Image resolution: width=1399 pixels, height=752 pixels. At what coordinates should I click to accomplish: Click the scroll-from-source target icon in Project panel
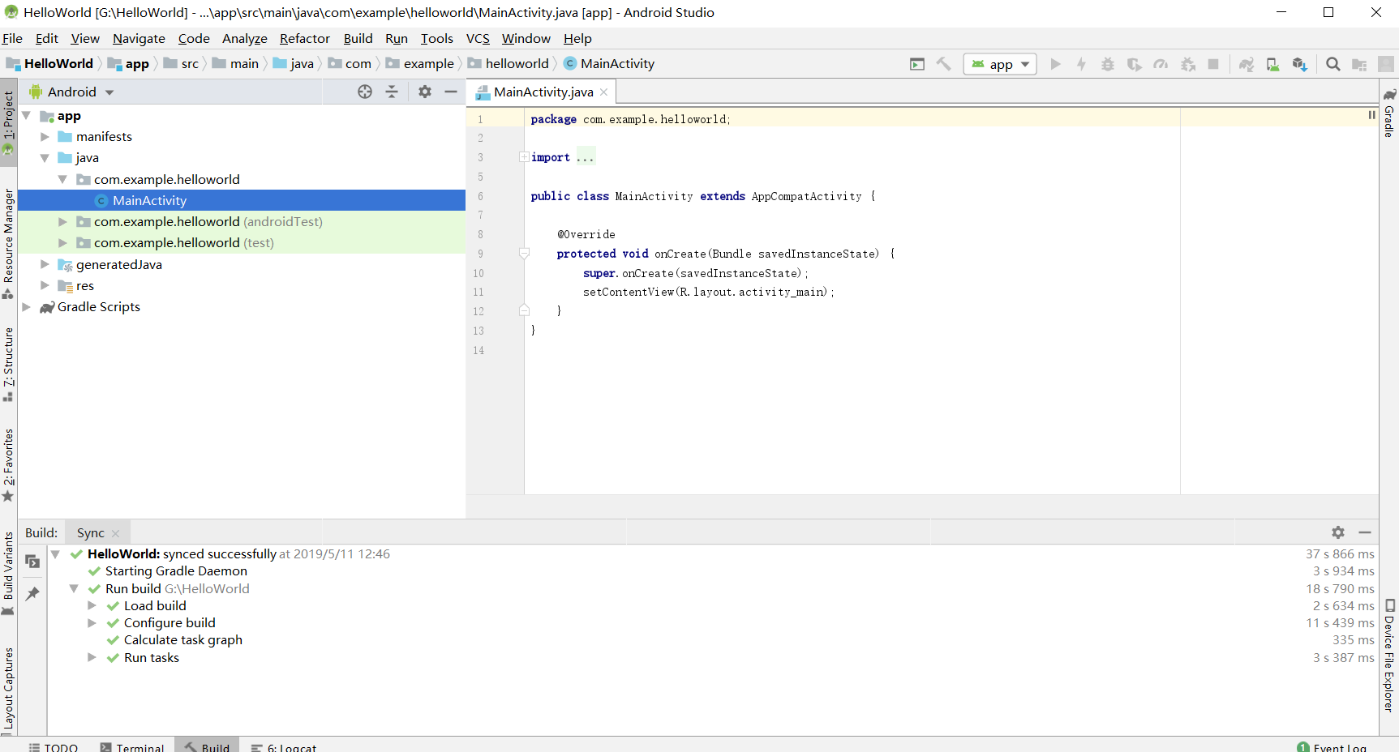(x=365, y=92)
